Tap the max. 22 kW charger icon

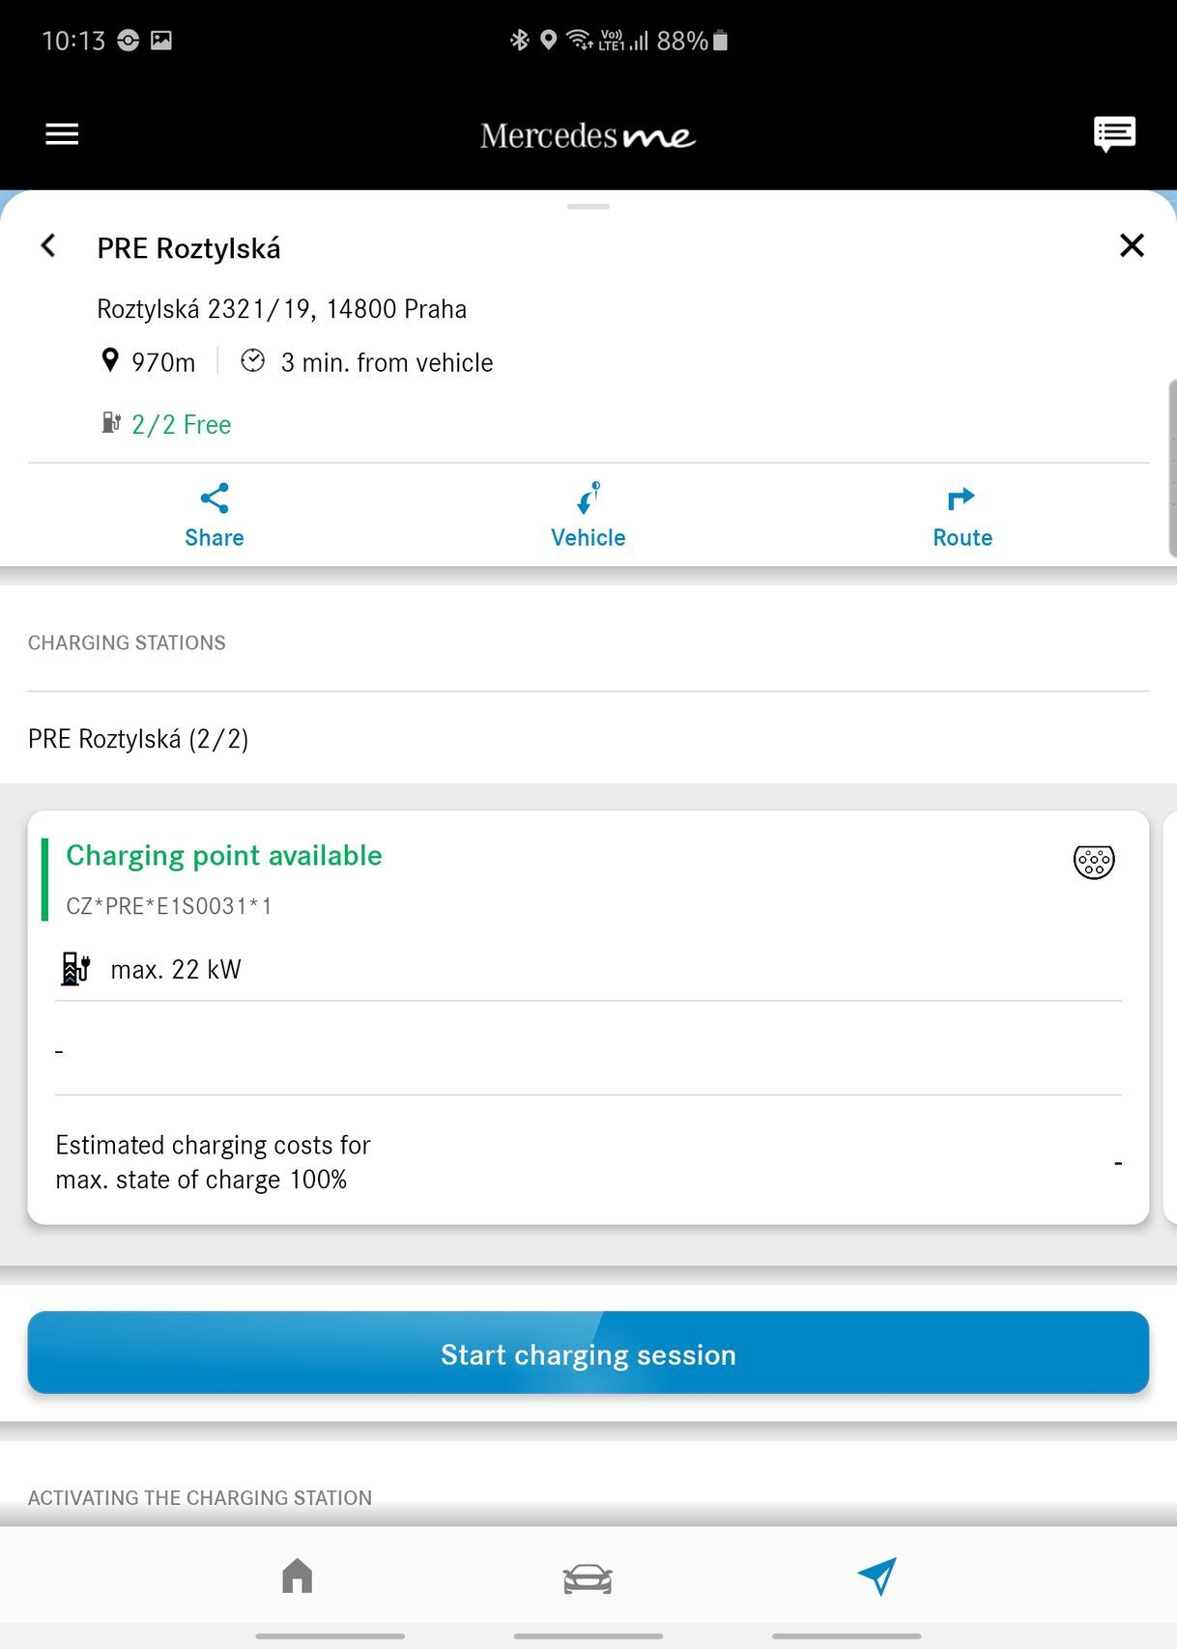pos(75,969)
